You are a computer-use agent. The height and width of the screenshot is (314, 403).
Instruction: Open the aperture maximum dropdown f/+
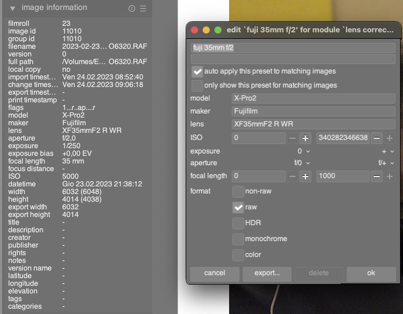click(386, 163)
